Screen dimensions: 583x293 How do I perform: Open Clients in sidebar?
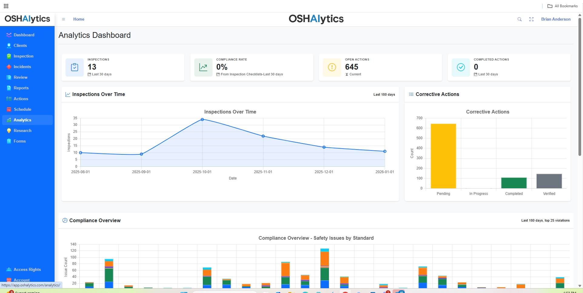[20, 46]
